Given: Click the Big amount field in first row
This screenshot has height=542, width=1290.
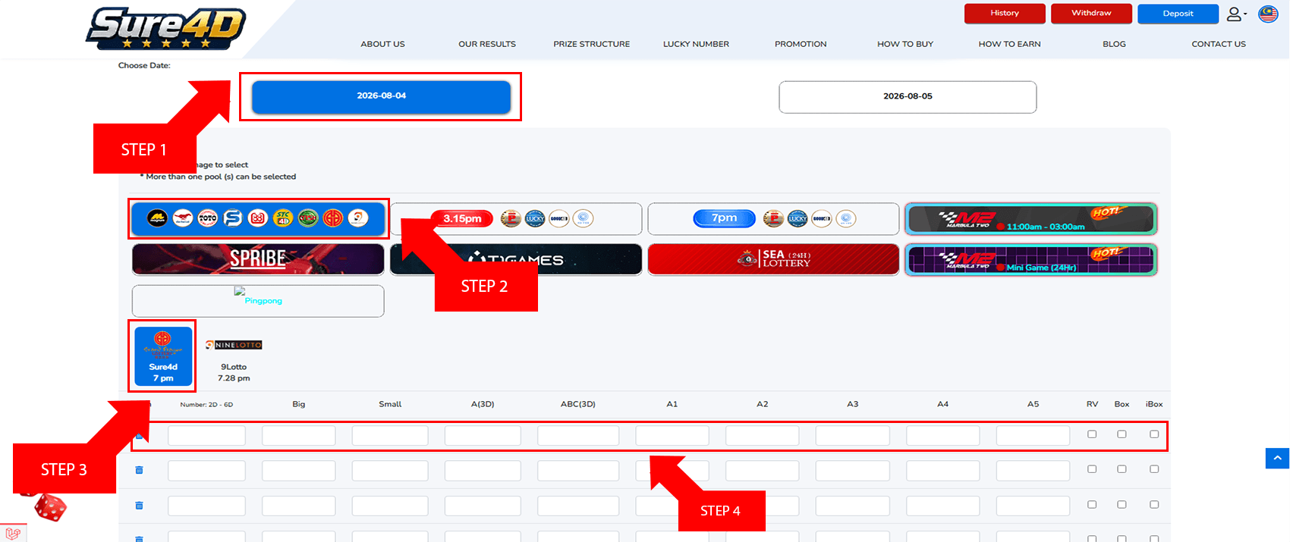Looking at the screenshot, I should pos(298,435).
